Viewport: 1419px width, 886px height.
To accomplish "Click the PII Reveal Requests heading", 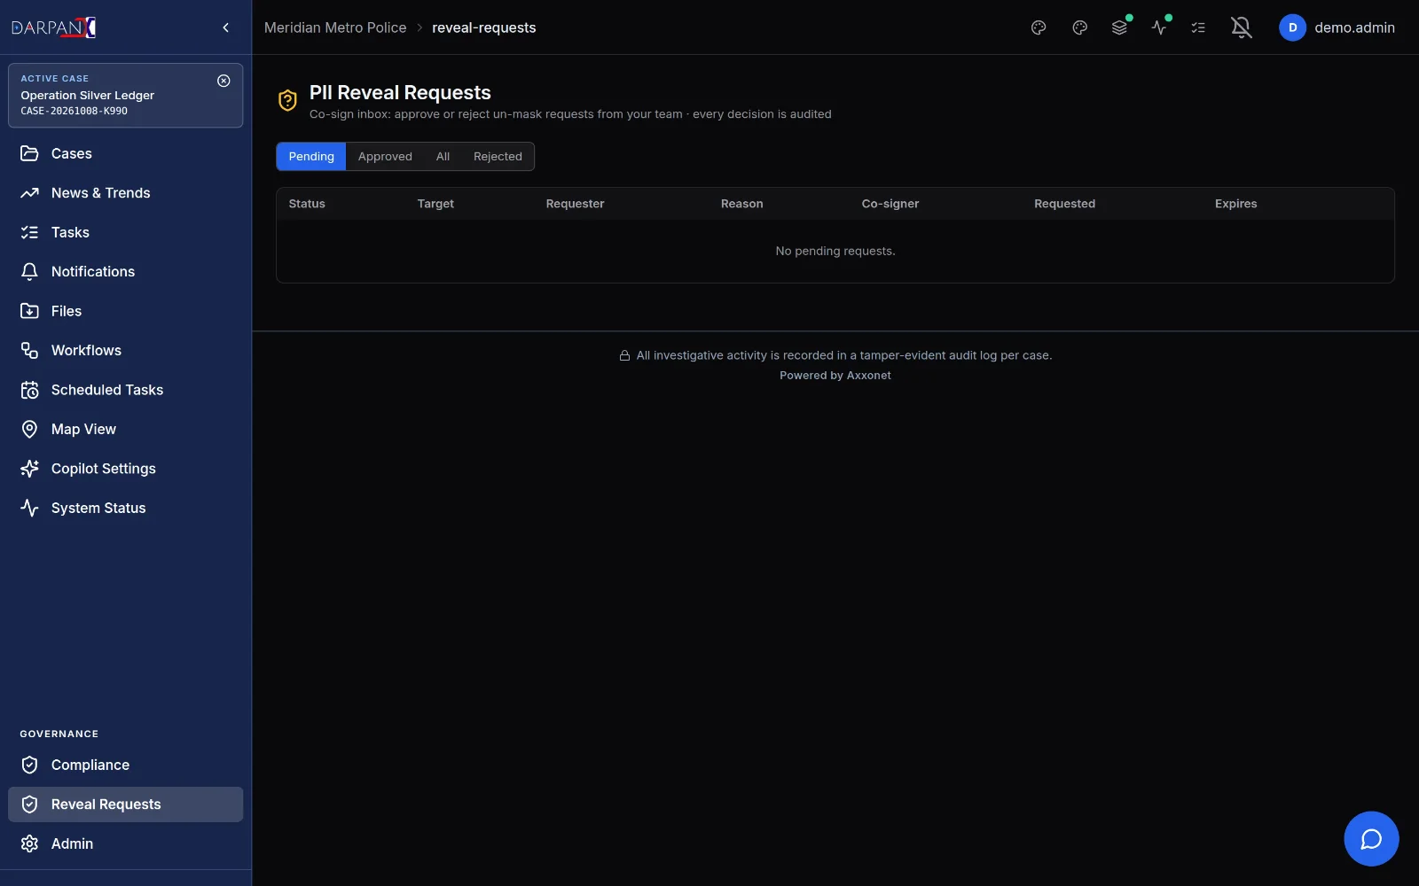I will pos(400,93).
